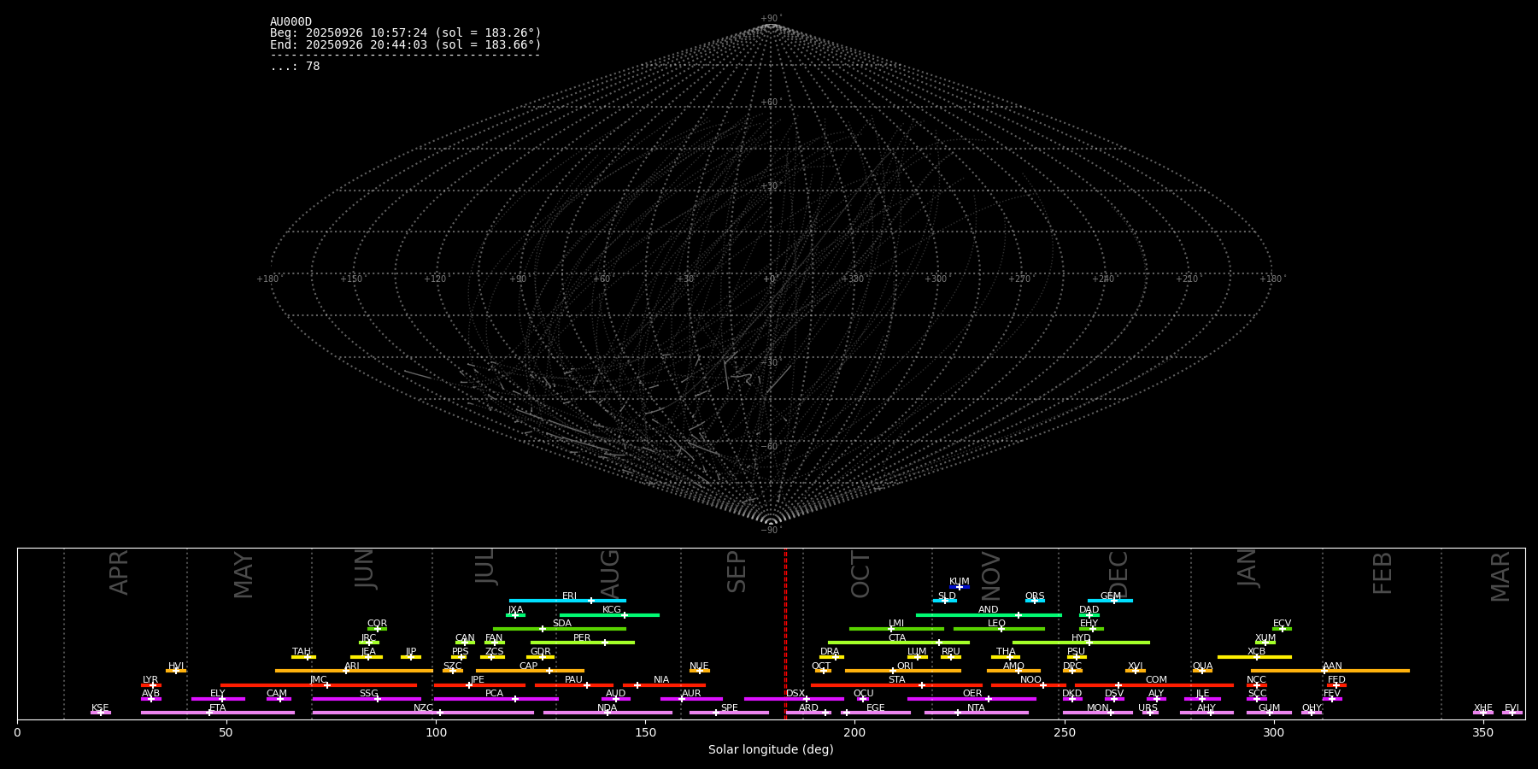Click the LMI shower label
Screen dimensions: 1538x769
click(895, 624)
